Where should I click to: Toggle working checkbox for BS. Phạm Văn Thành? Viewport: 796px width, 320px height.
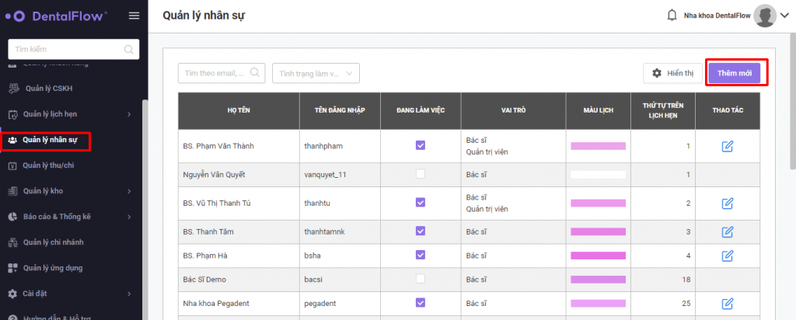pyautogui.click(x=421, y=145)
